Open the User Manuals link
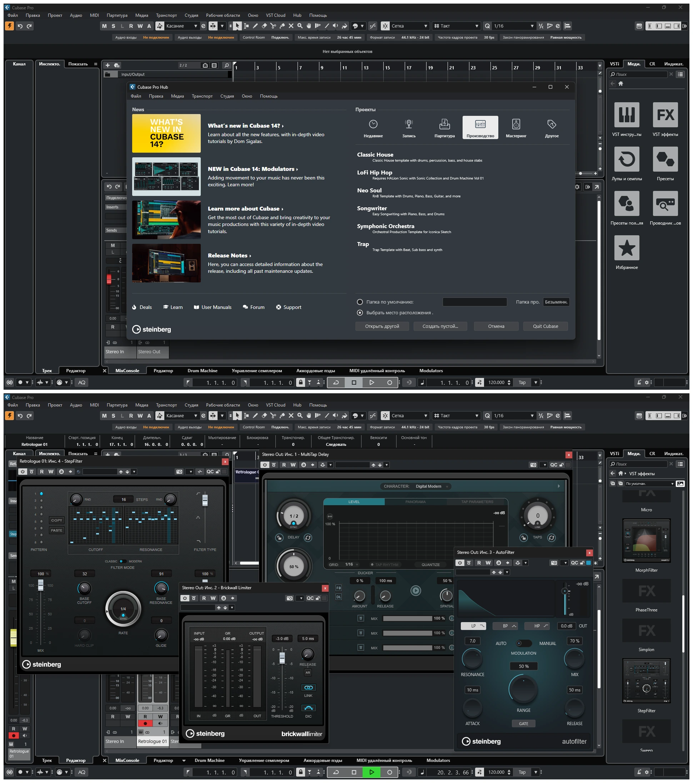 (213, 307)
